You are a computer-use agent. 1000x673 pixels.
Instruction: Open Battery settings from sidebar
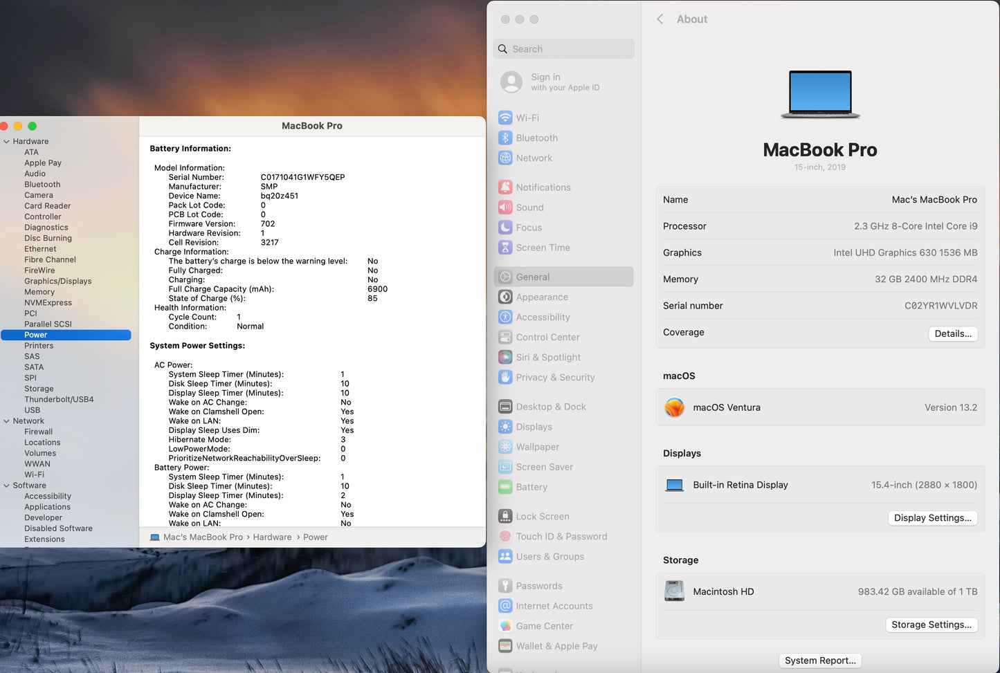[531, 487]
